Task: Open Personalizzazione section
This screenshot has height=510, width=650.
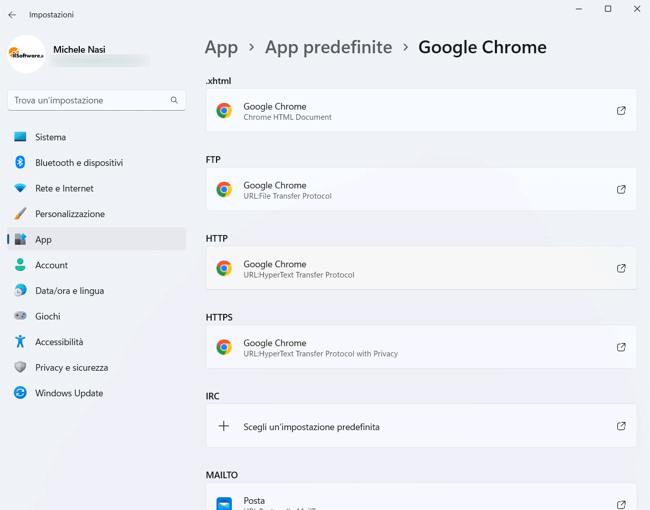Action: tap(97, 214)
